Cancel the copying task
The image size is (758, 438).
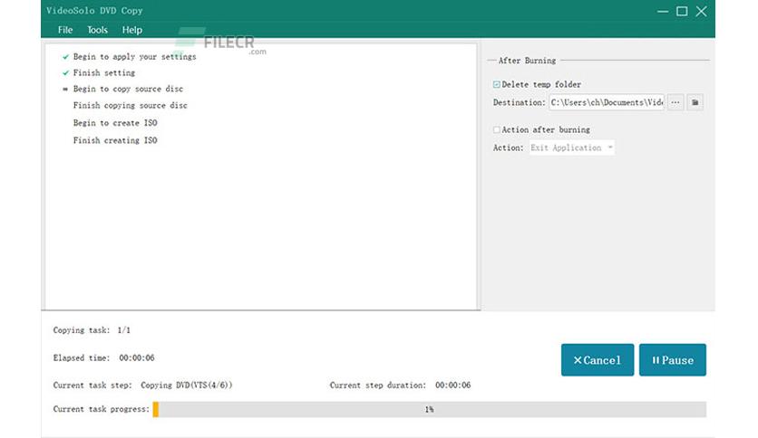pos(598,360)
